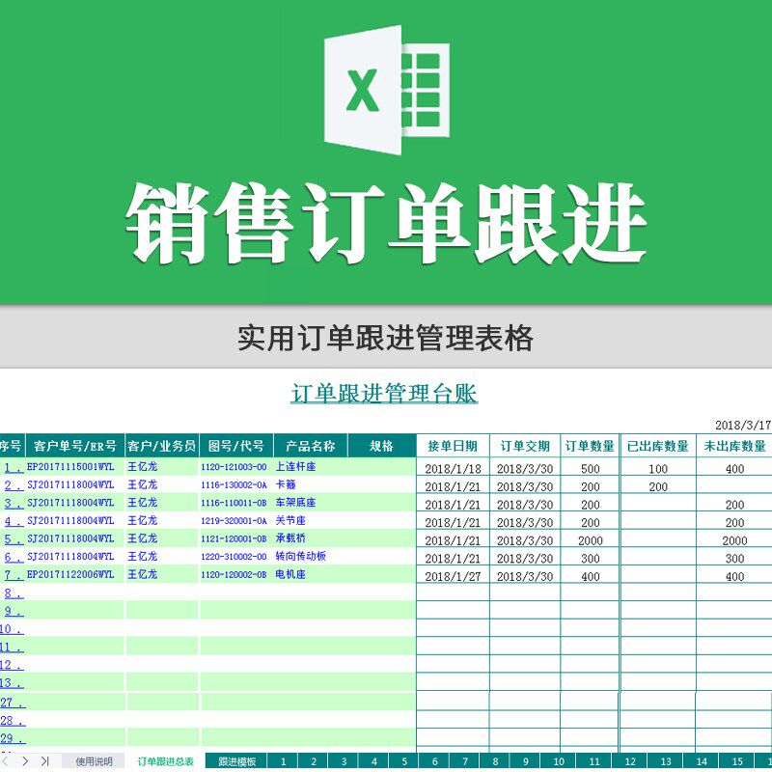Select the 订单数量 column header

[x=590, y=446]
